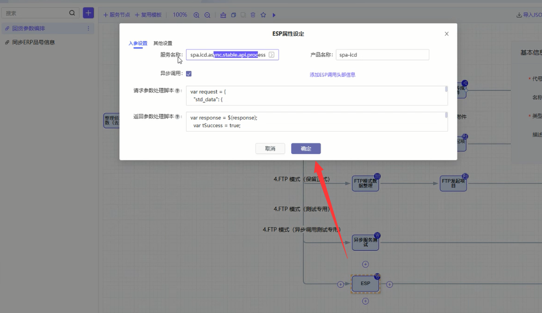Click the label 4.FTP 模式（异步调用测试专用）
This screenshot has width=542, height=313.
tap(302, 230)
